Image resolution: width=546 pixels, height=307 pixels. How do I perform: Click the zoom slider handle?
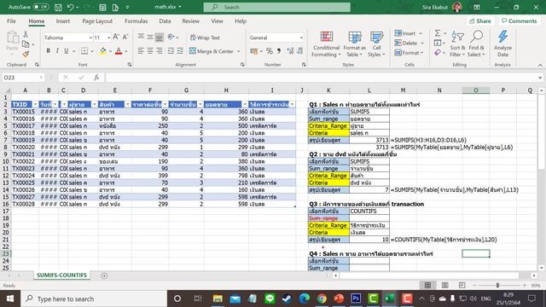point(497,285)
